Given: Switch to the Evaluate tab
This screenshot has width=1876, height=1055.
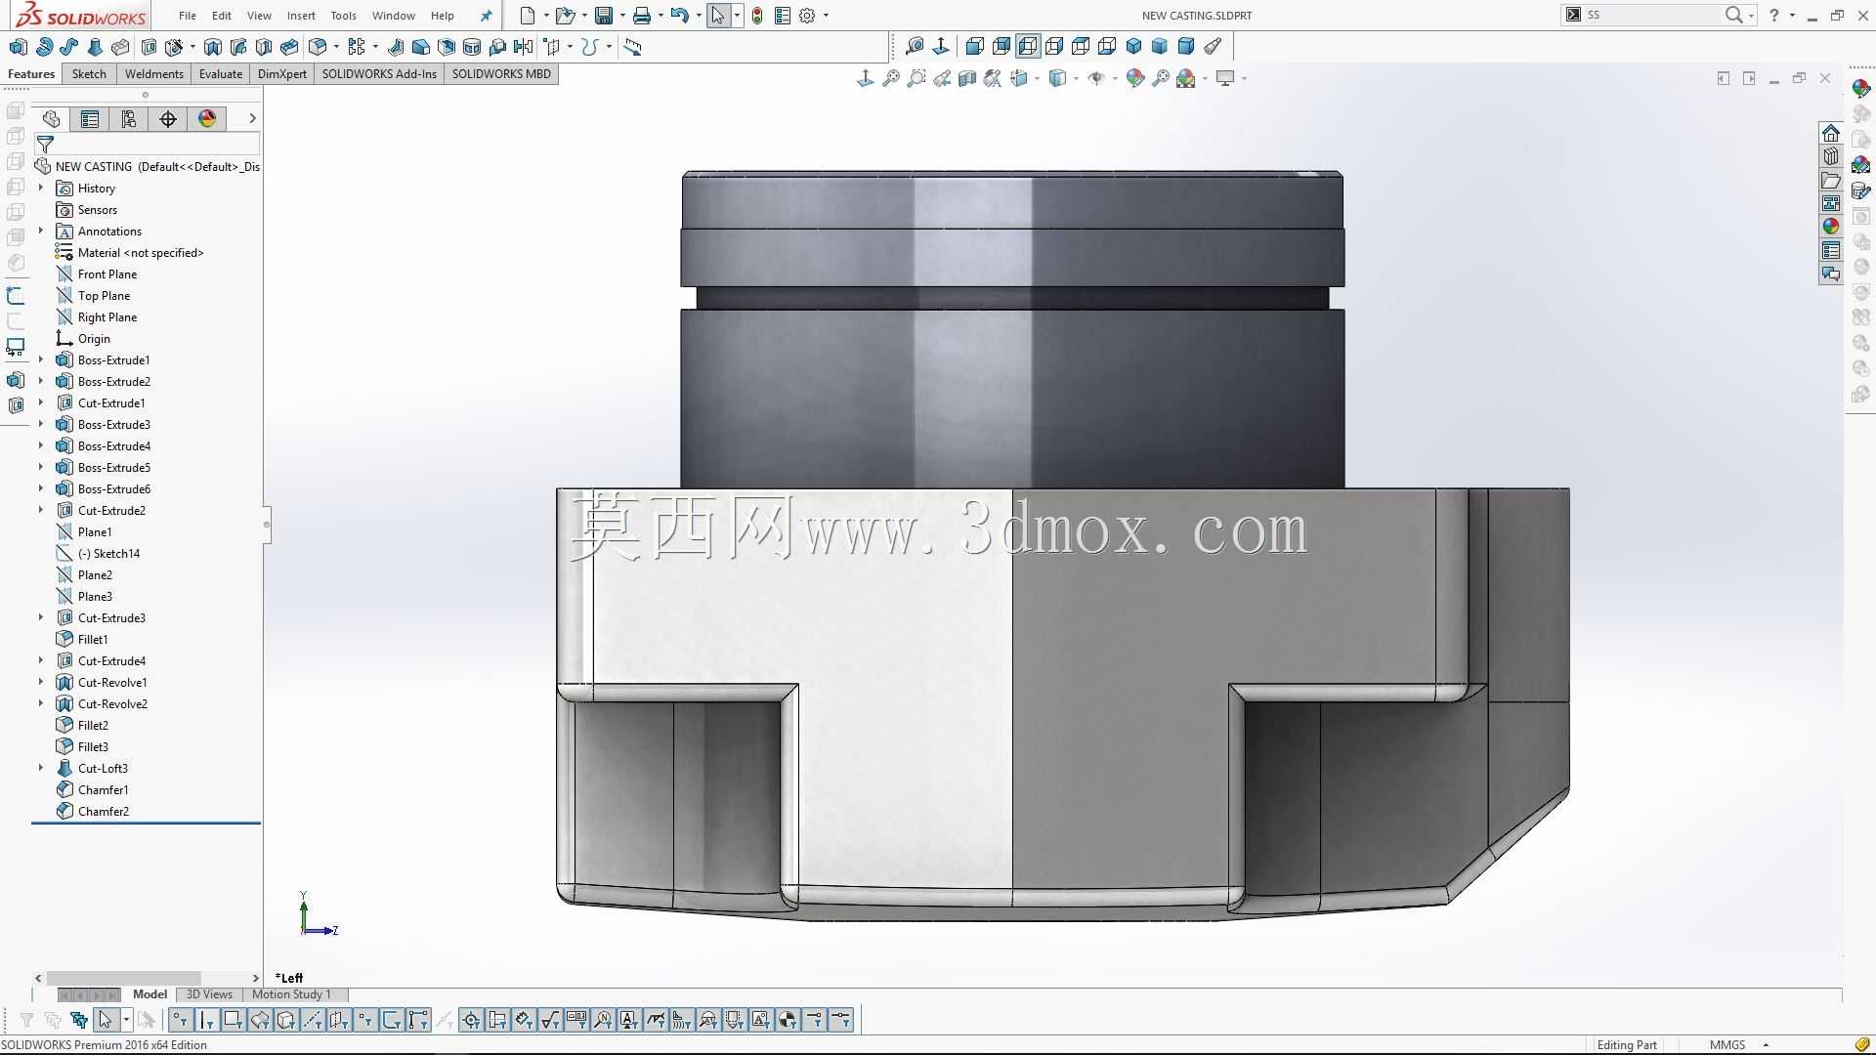Looking at the screenshot, I should pyautogui.click(x=221, y=74).
